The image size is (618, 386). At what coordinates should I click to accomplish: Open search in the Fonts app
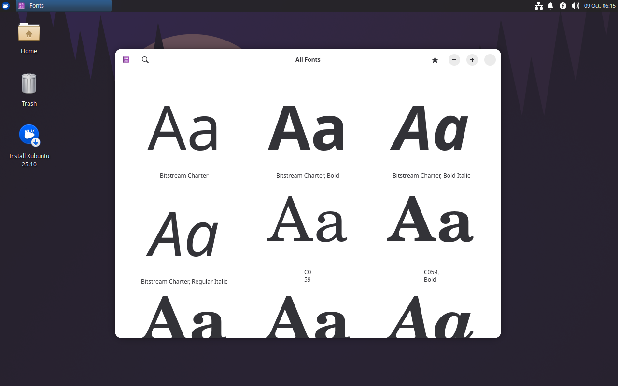(145, 59)
